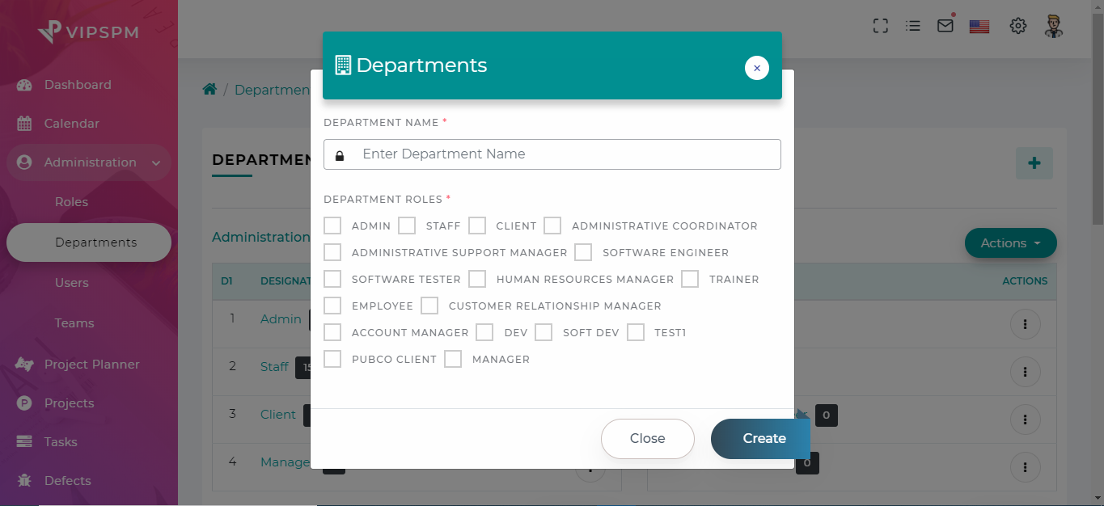Check the ADMIN department role checkbox
Viewport: 1104px width, 506px height.
[x=332, y=226]
